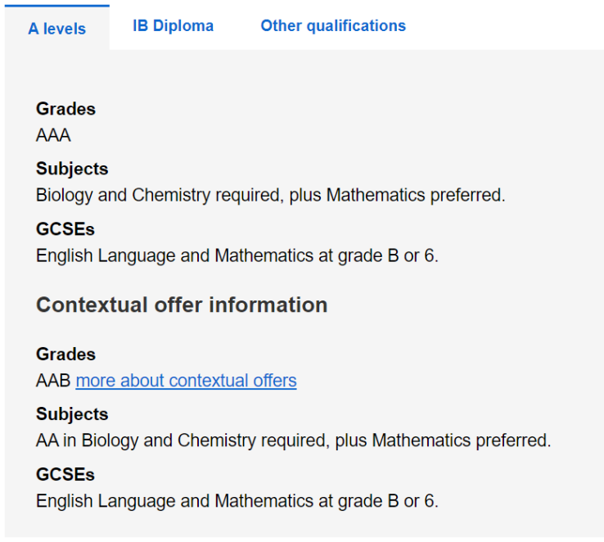Click the AAB contextual grade text

[x=54, y=381]
